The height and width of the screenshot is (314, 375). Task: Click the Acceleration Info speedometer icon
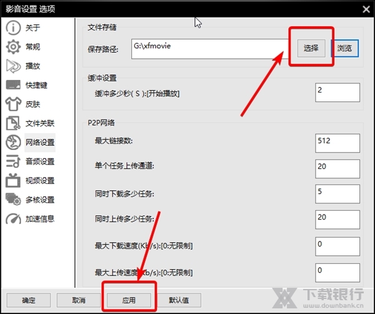point(13,218)
